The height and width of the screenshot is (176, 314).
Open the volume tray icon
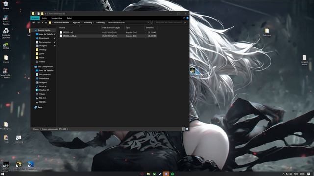pos(291,174)
